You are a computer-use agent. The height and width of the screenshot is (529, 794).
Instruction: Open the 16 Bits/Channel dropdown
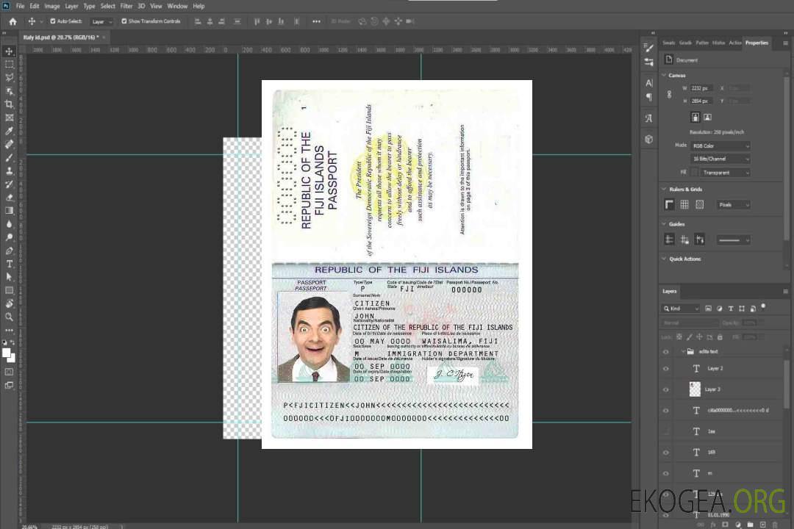pyautogui.click(x=720, y=159)
